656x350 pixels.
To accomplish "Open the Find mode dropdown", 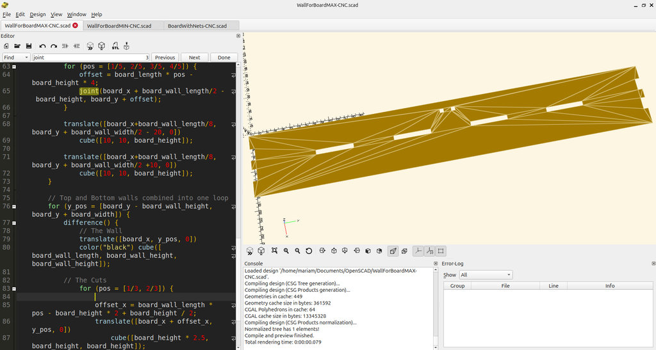I will 16,58.
